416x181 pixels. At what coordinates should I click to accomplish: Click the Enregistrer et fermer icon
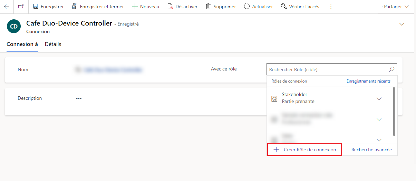(x=75, y=7)
